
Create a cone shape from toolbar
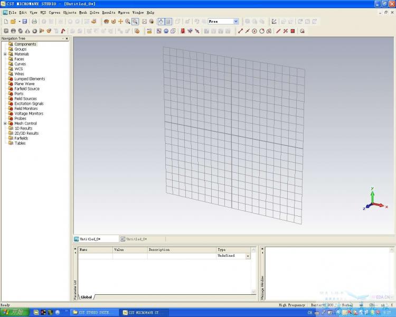27,31
